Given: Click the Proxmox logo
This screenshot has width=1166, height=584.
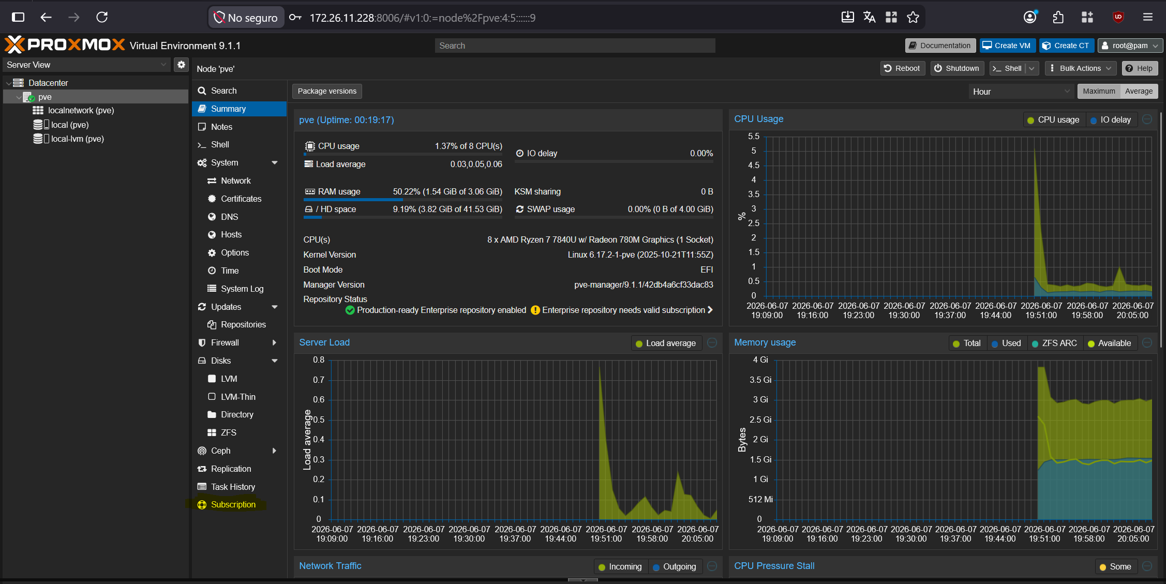Looking at the screenshot, I should pos(65,45).
